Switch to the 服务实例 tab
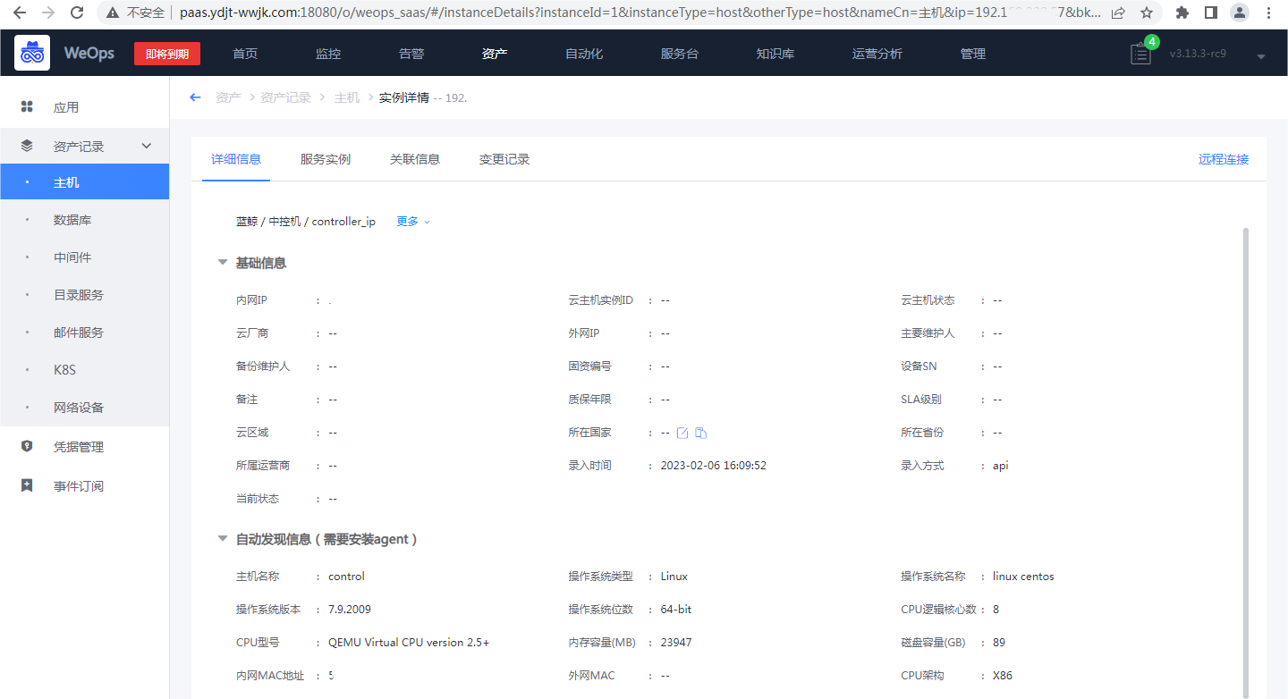This screenshot has width=1288, height=699. tap(326, 159)
